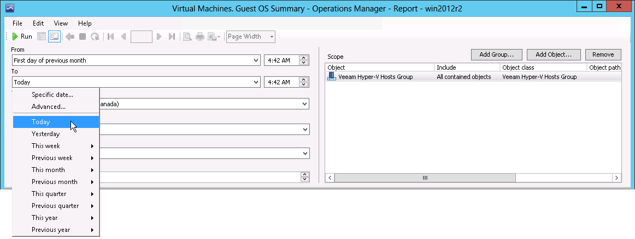Open the To date dropdown showing Today
635x239 pixels.
click(256, 82)
